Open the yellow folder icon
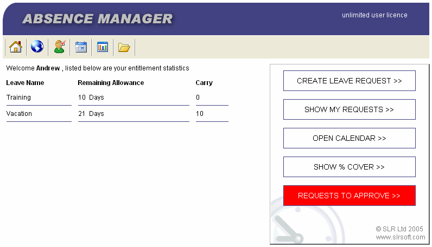This screenshot has width=432, height=247. tap(124, 48)
